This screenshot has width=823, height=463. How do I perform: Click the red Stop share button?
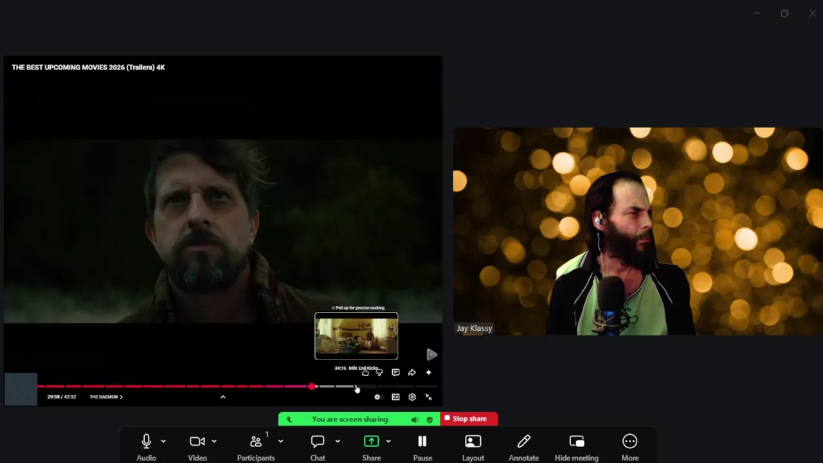pos(469,419)
